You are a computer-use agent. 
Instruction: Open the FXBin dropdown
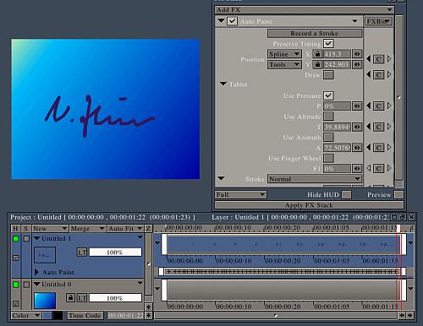pos(378,21)
